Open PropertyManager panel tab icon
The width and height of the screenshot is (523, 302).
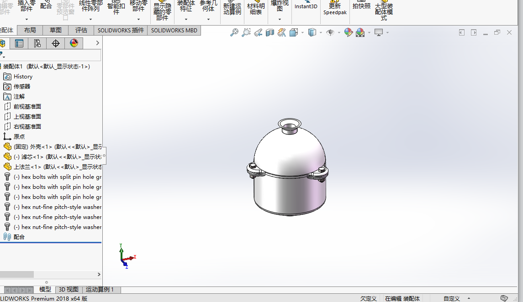19,43
